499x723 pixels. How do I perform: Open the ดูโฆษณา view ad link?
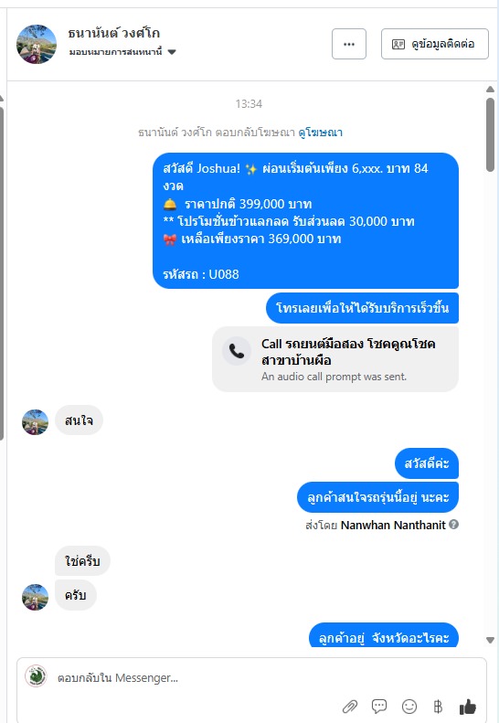coord(320,133)
